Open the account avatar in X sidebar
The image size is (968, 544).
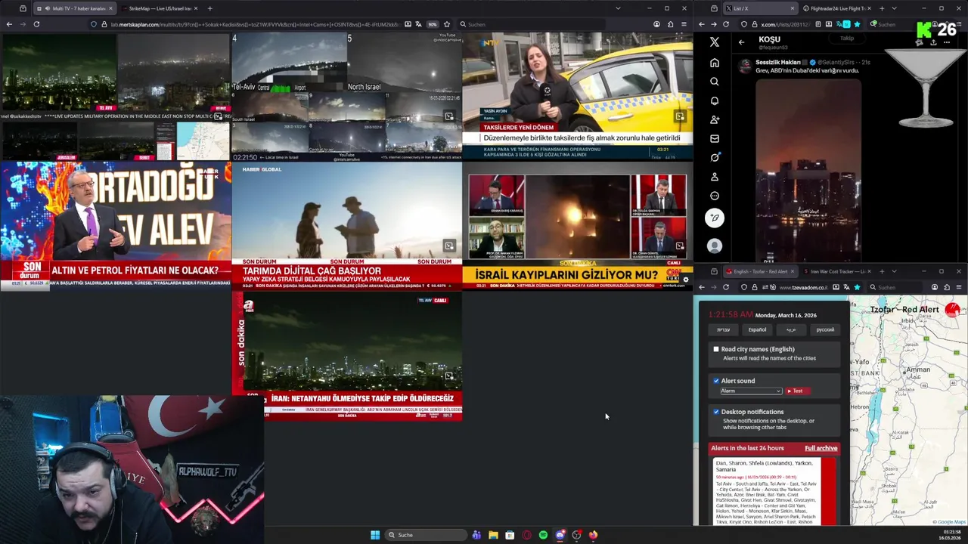pyautogui.click(x=715, y=246)
